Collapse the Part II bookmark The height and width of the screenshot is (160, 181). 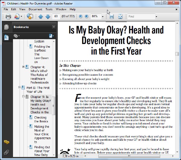[x=19, y=87]
